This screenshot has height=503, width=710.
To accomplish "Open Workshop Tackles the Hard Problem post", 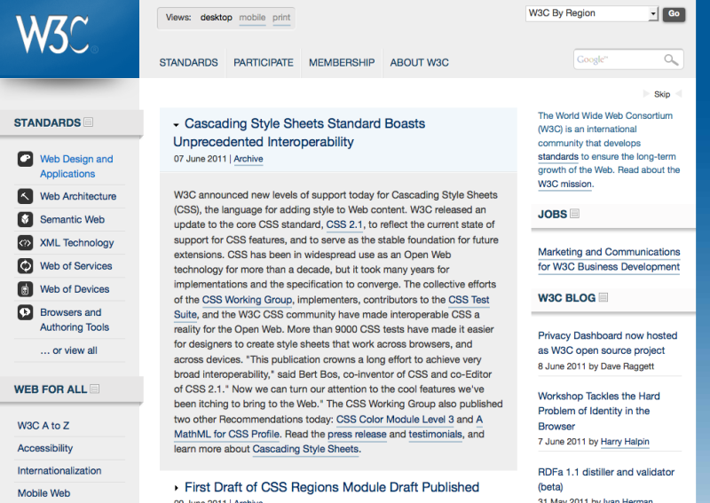I will [598, 411].
